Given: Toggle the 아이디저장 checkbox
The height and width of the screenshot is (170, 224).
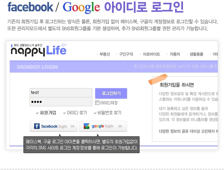Looking at the screenshot, I should point(97,103).
